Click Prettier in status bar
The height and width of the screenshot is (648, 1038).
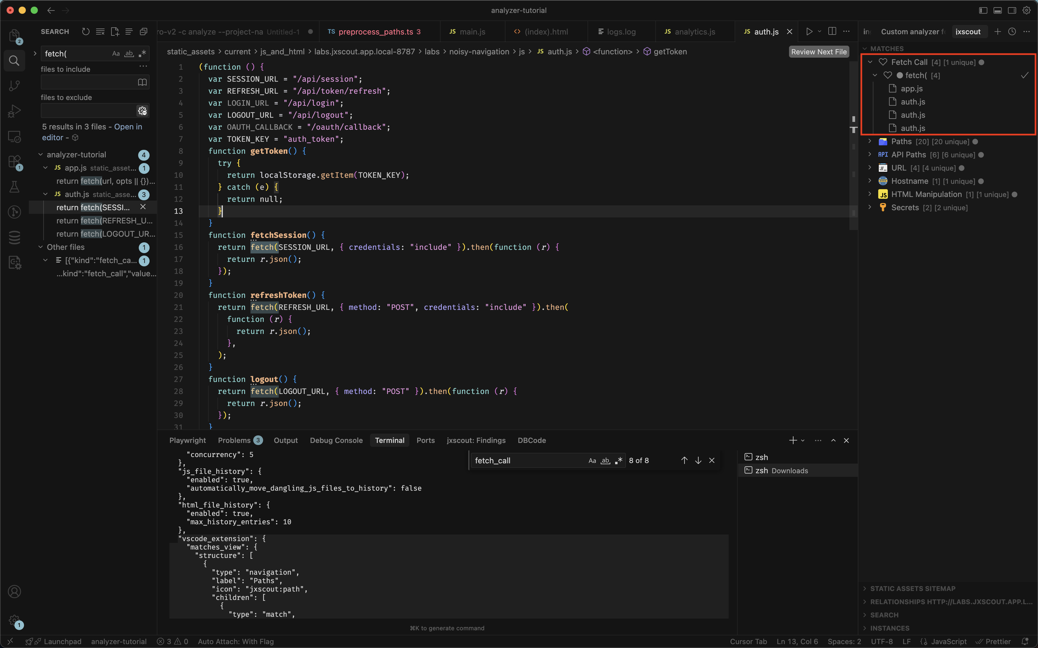pos(994,642)
